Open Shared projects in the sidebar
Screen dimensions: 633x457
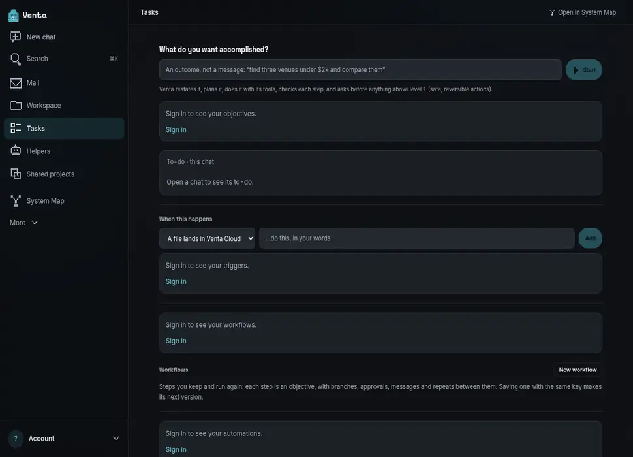point(64,174)
